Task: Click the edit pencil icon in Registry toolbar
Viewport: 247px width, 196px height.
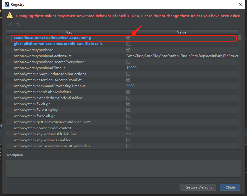Action: click(9, 24)
